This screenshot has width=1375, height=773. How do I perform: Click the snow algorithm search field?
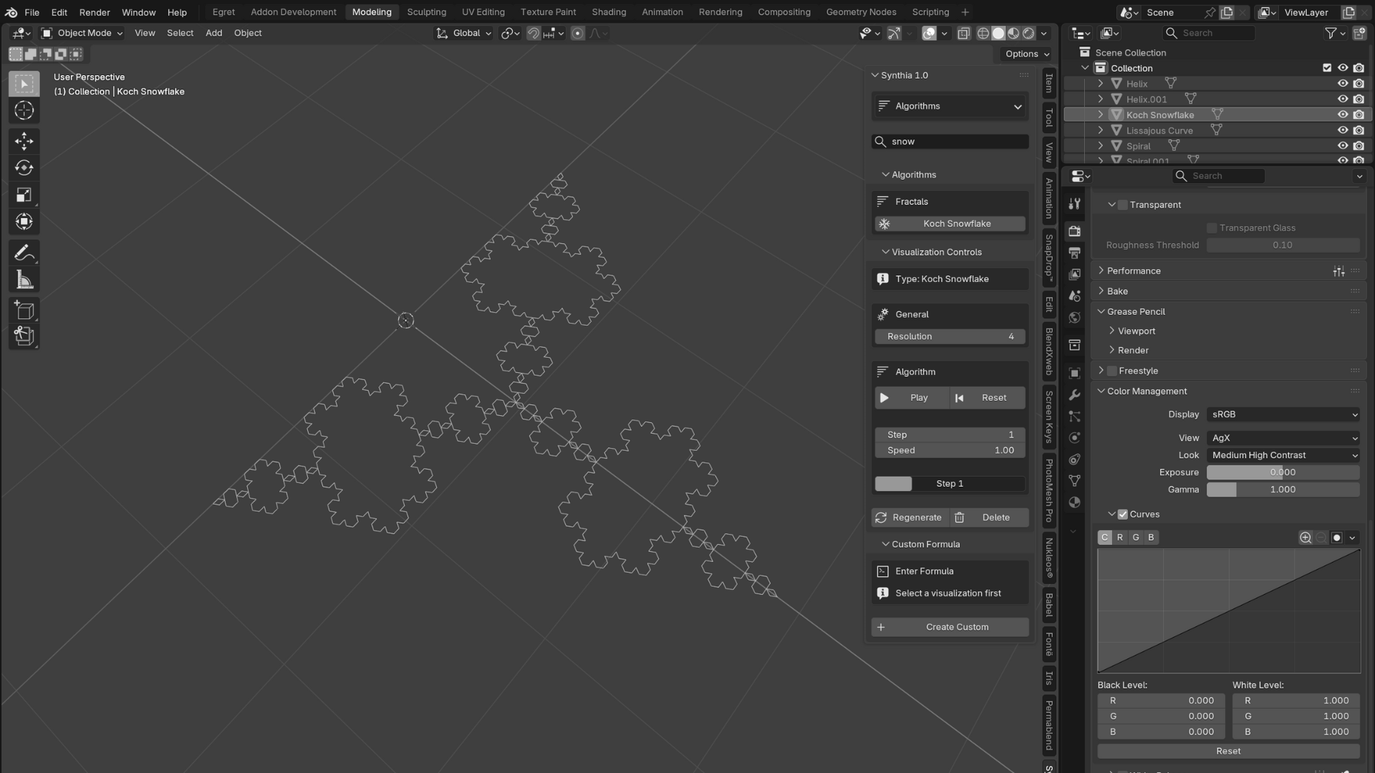[x=950, y=142]
